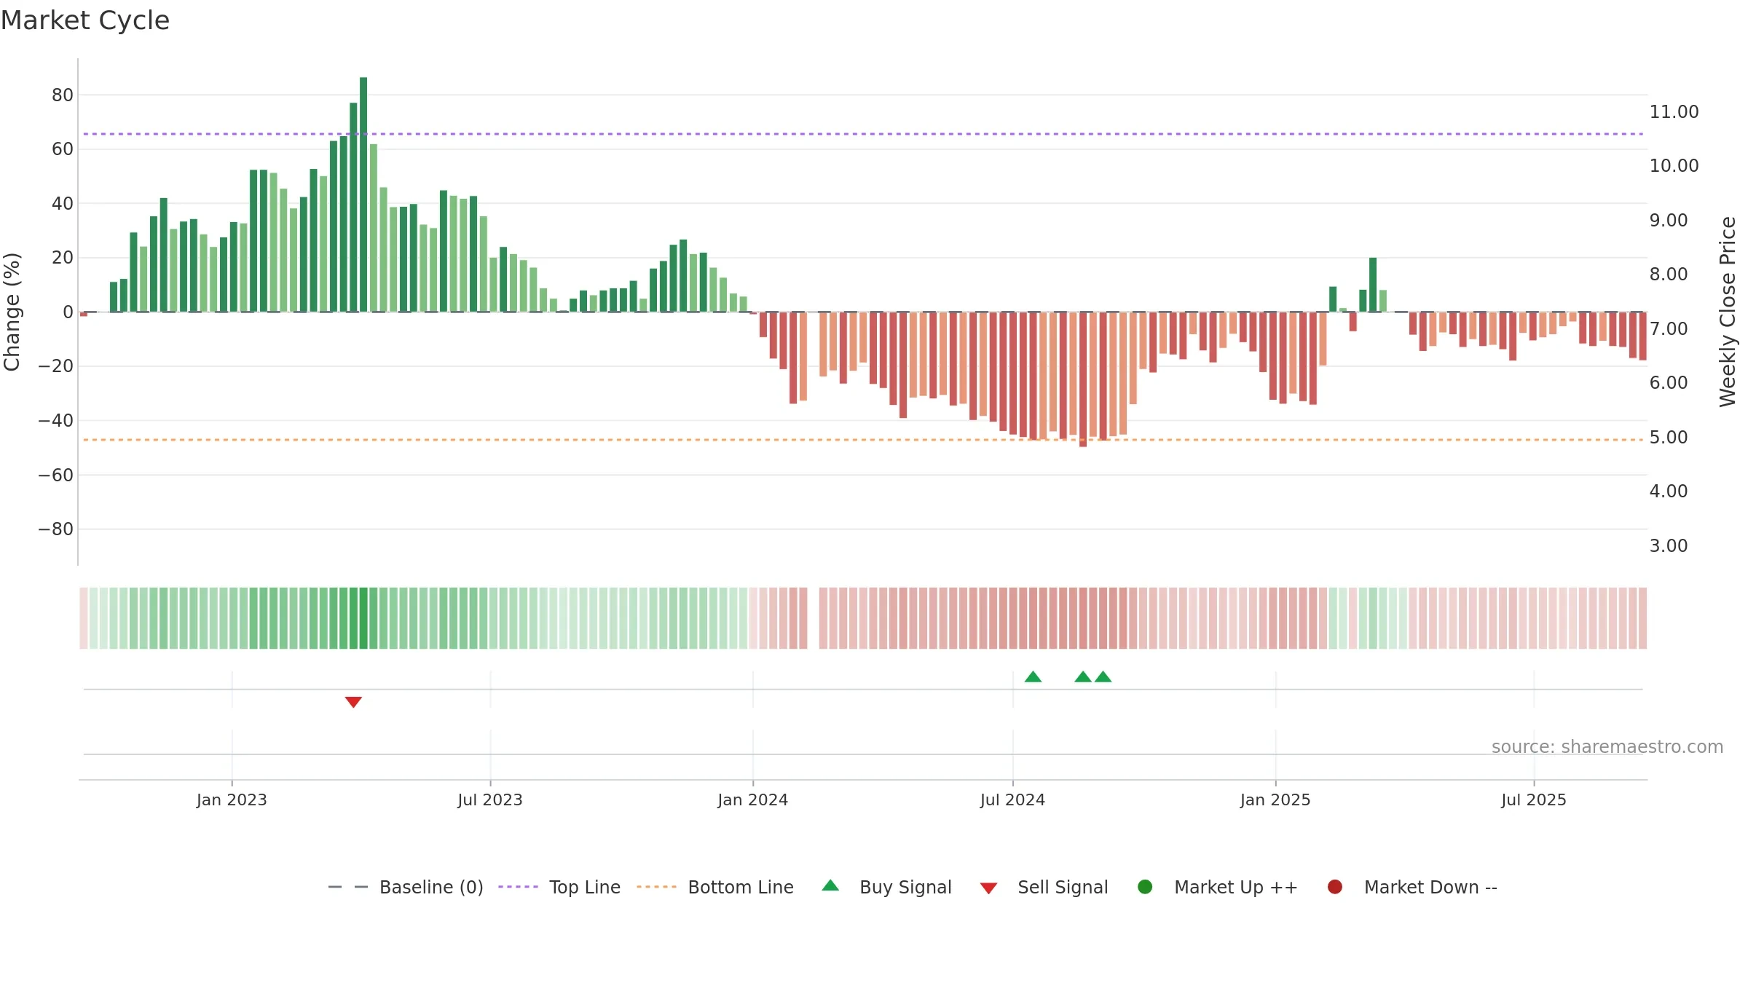Click the first pink heatmap cell at far left
Viewport: 1748px width, 983px height.
pyautogui.click(x=84, y=618)
